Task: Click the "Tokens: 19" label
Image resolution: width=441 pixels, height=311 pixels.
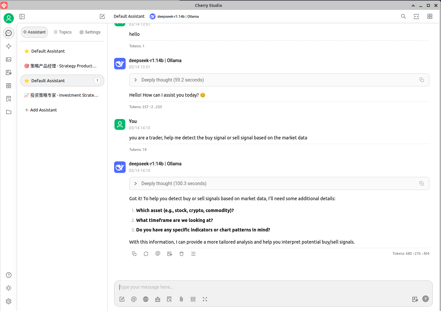Action: click(138, 150)
